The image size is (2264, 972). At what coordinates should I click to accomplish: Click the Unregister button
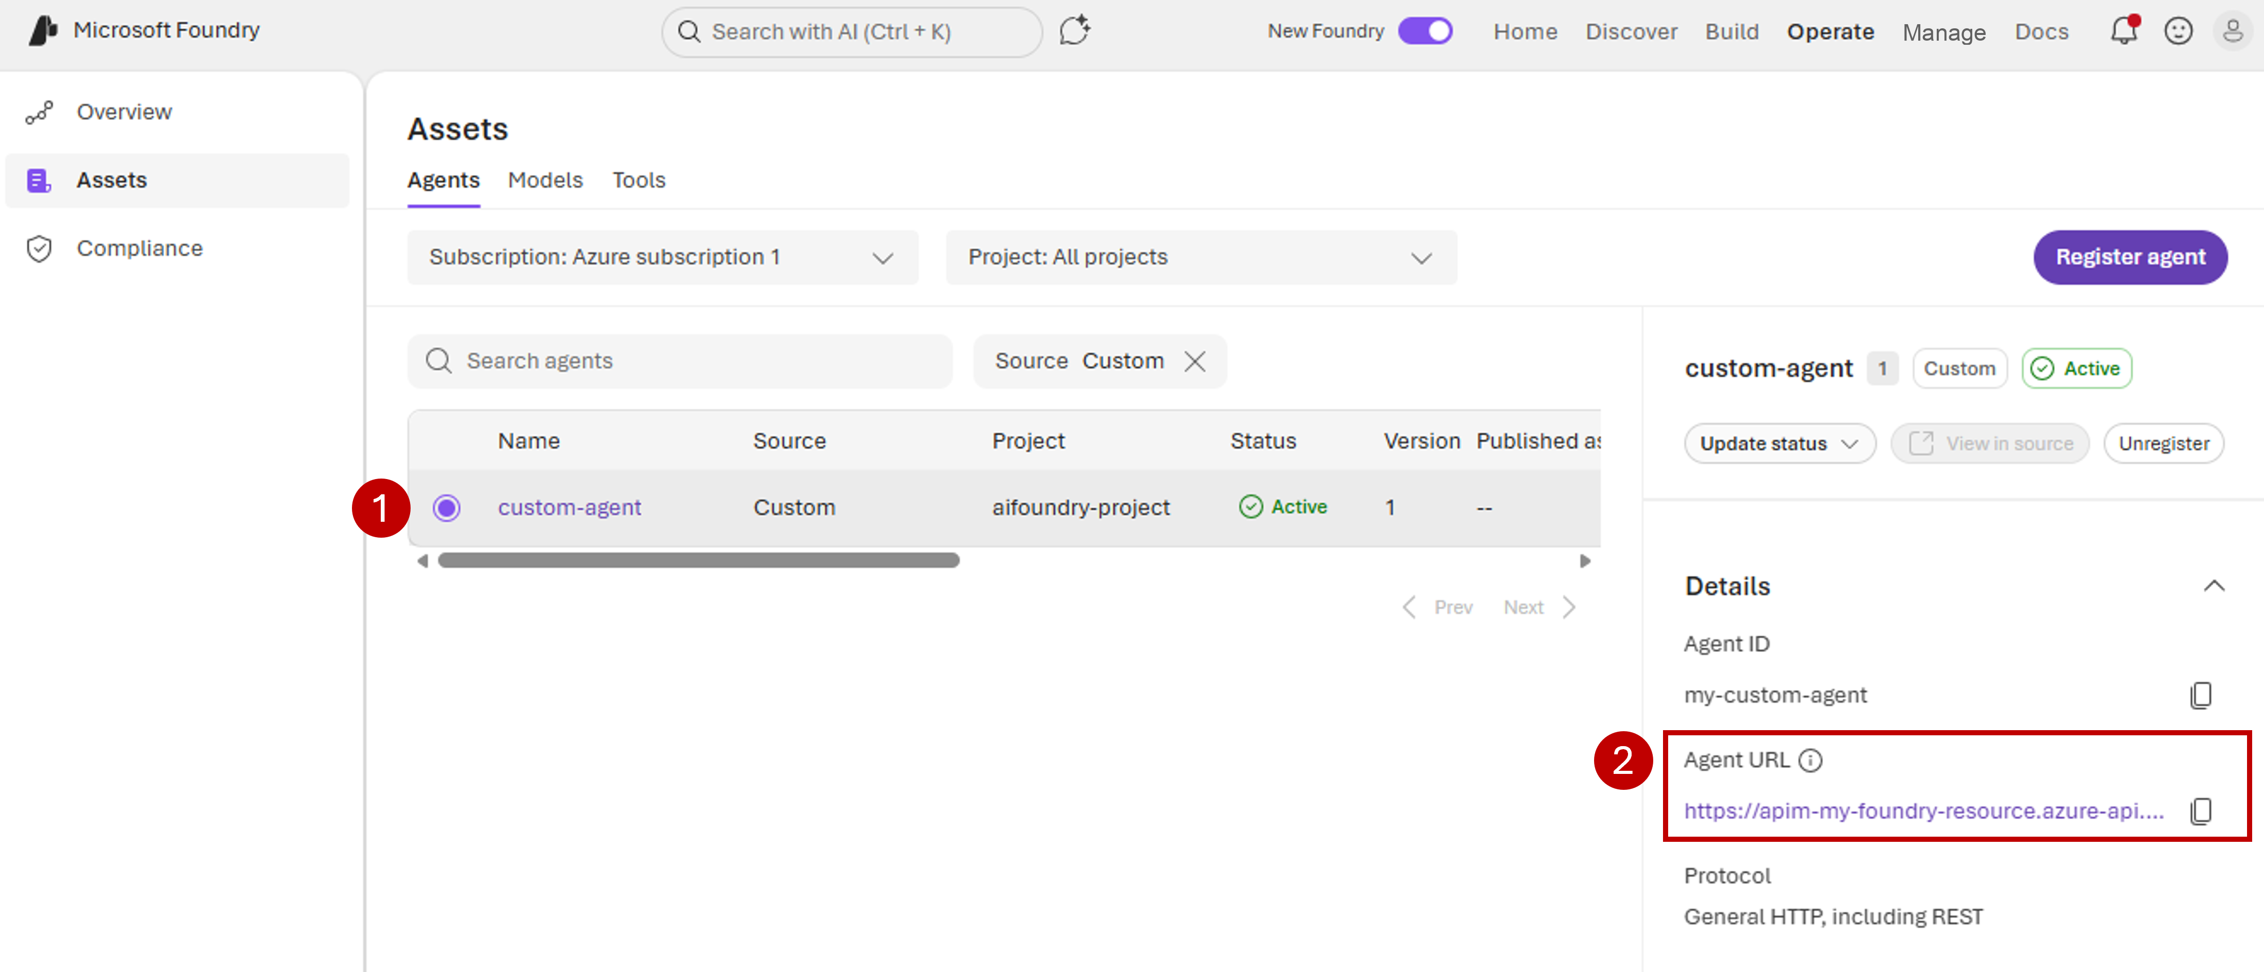(x=2163, y=444)
